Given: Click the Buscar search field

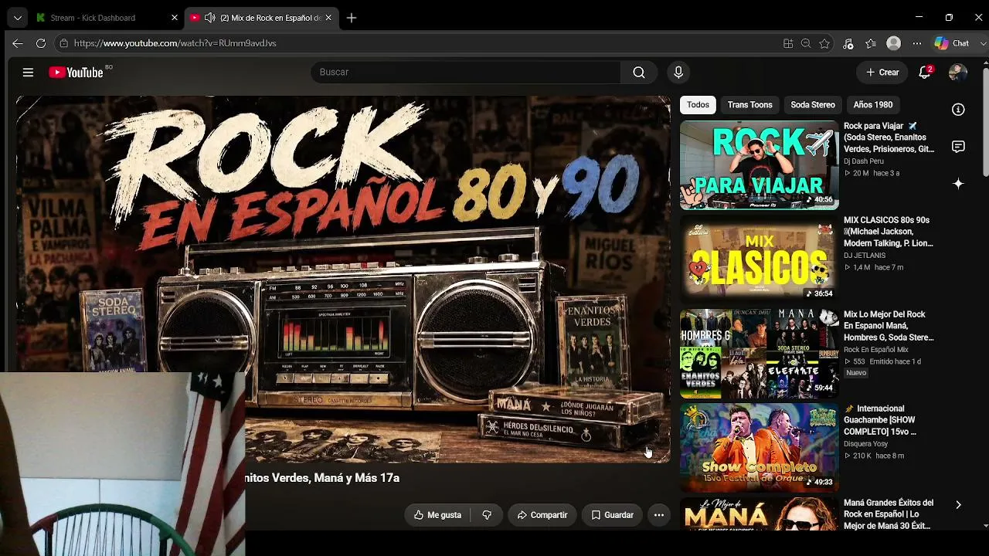Looking at the screenshot, I should (466, 72).
